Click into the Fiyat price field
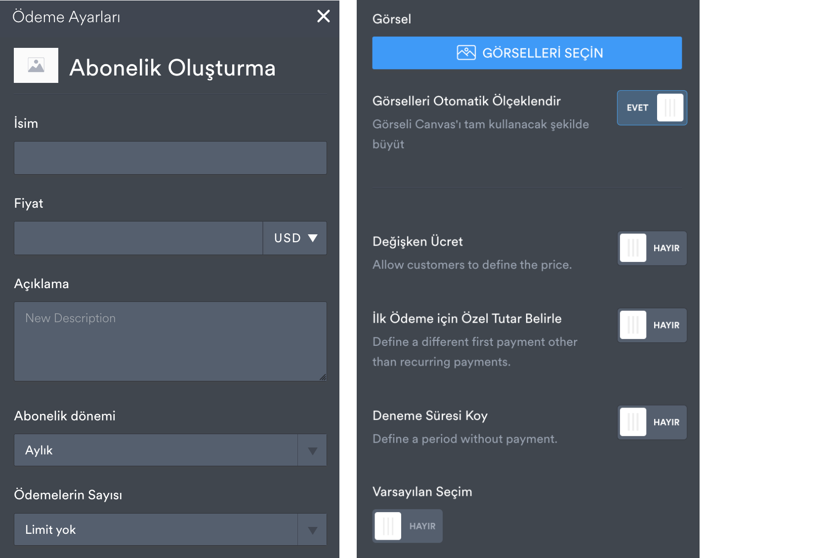Viewport: 830px width, 558px height. point(138,238)
